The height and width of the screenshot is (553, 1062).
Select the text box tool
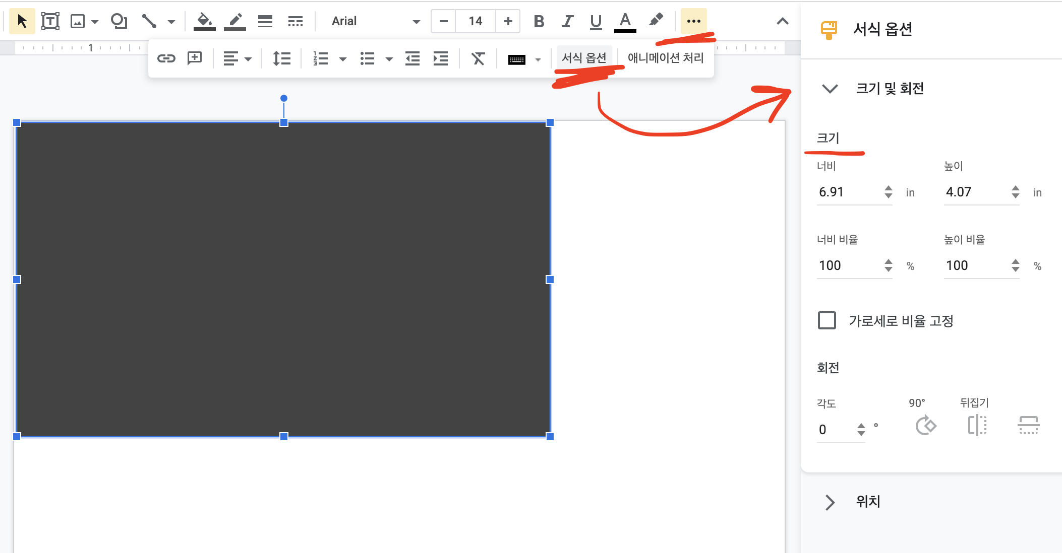coord(50,21)
